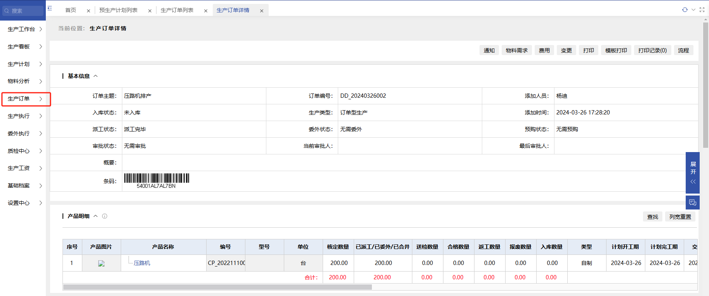Close the 生产订单列表 tab

tap(206, 11)
